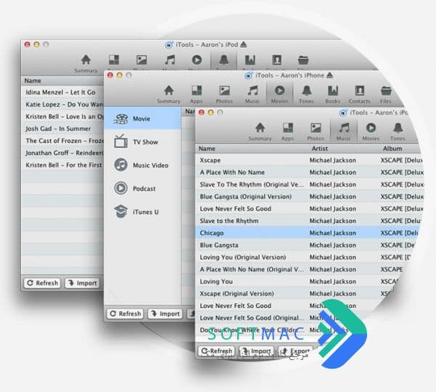The width and height of the screenshot is (436, 392).
Task: Open the Books icon in iPod window
Action: 250,60
